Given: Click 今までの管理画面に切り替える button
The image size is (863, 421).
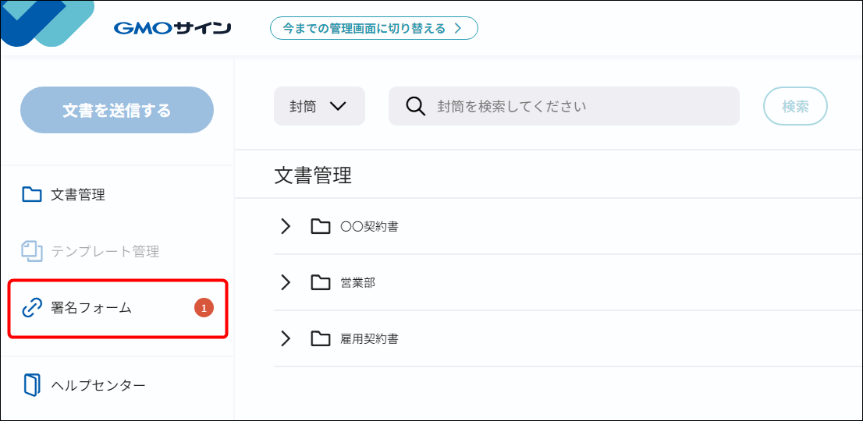Looking at the screenshot, I should pos(373,29).
